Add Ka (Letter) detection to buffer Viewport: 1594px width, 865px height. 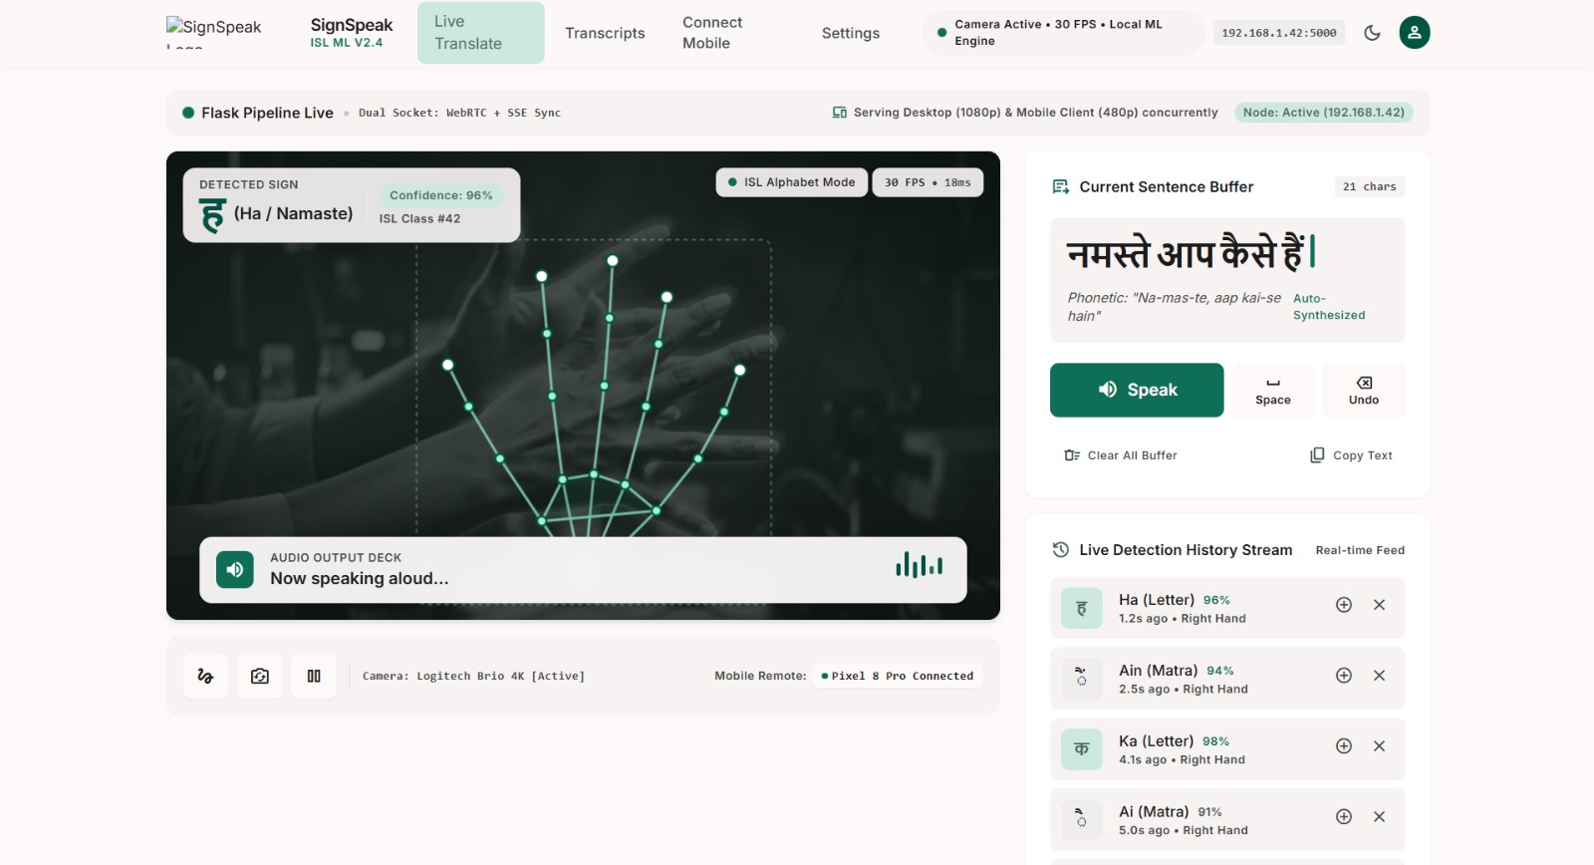point(1344,746)
